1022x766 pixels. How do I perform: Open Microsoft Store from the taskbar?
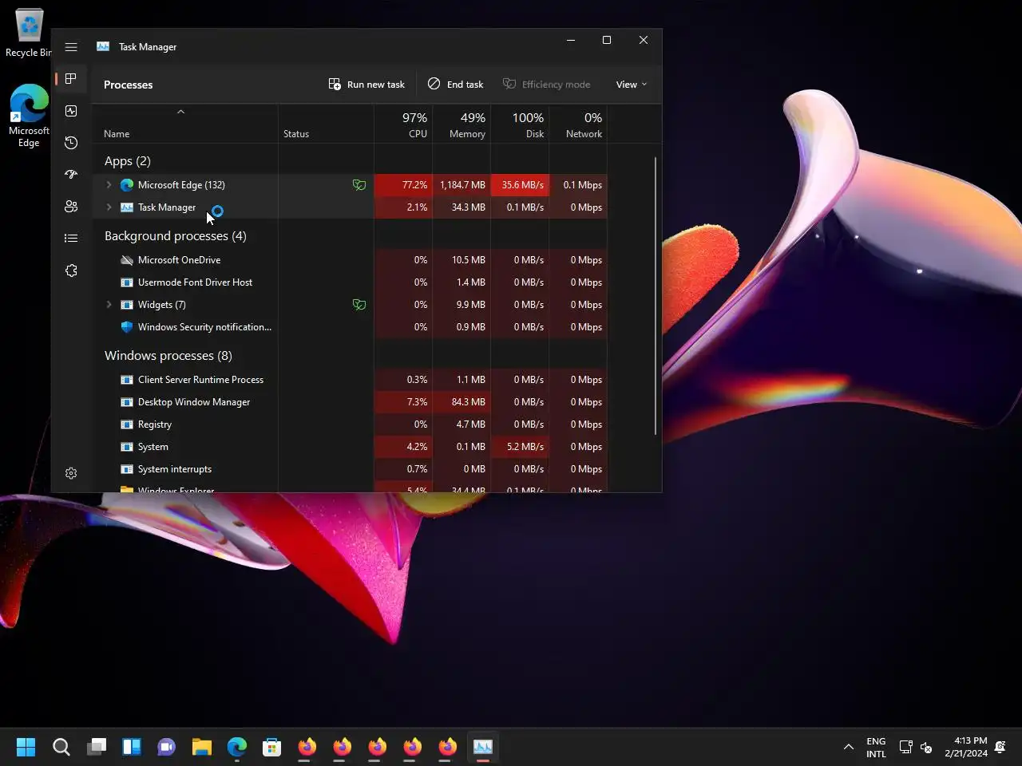click(x=272, y=747)
